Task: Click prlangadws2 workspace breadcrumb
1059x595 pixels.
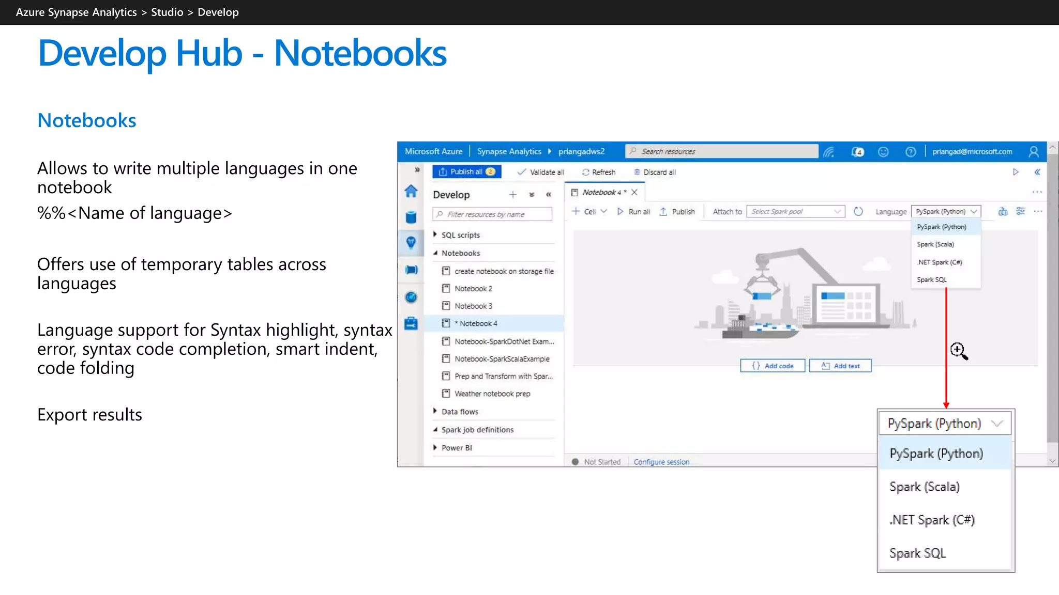Action: click(x=581, y=151)
